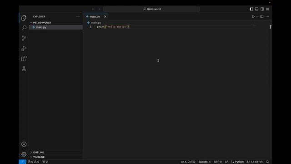Viewport: 291px width, 164px height.
Task: Select the 3.11.4 64-bit interpreter
Action: coord(255,162)
